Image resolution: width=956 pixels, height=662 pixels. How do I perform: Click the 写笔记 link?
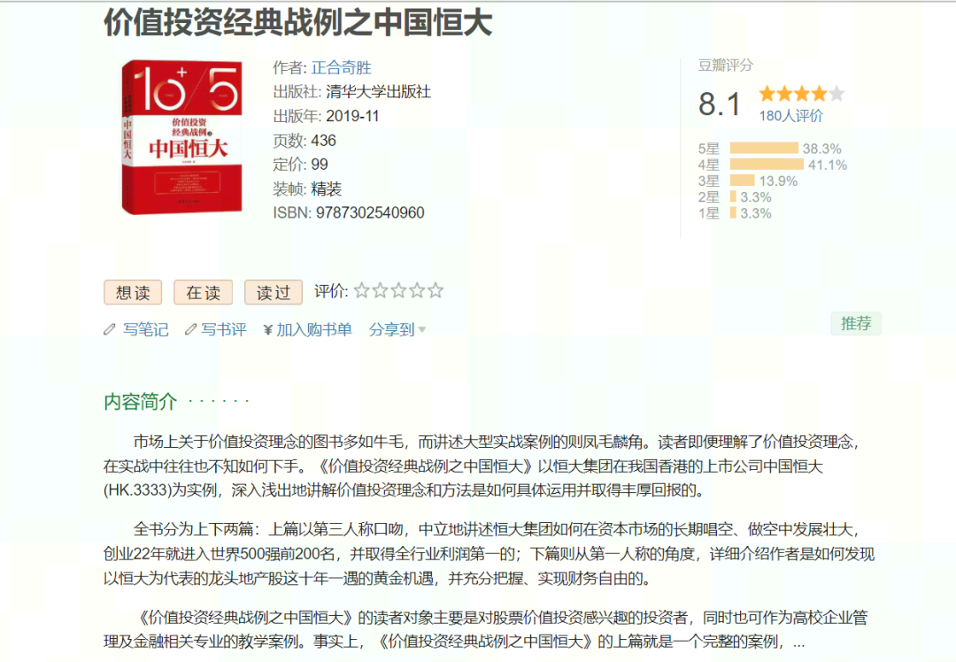(146, 330)
